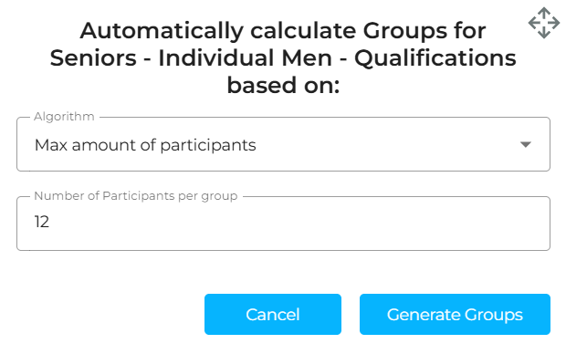Click the 'Max amount of participants' selected text
Viewport: 566px width, 354px height.
tap(145, 145)
